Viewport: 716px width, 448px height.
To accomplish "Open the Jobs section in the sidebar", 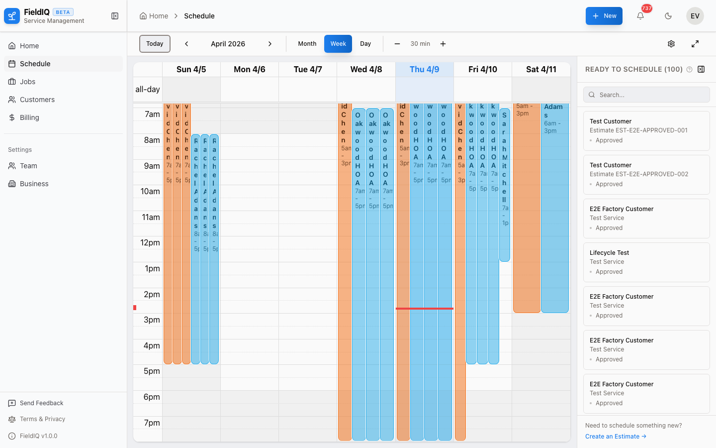I will pyautogui.click(x=27, y=82).
